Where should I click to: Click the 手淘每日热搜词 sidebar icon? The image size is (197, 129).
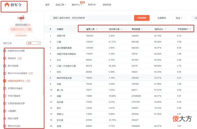point(5,89)
